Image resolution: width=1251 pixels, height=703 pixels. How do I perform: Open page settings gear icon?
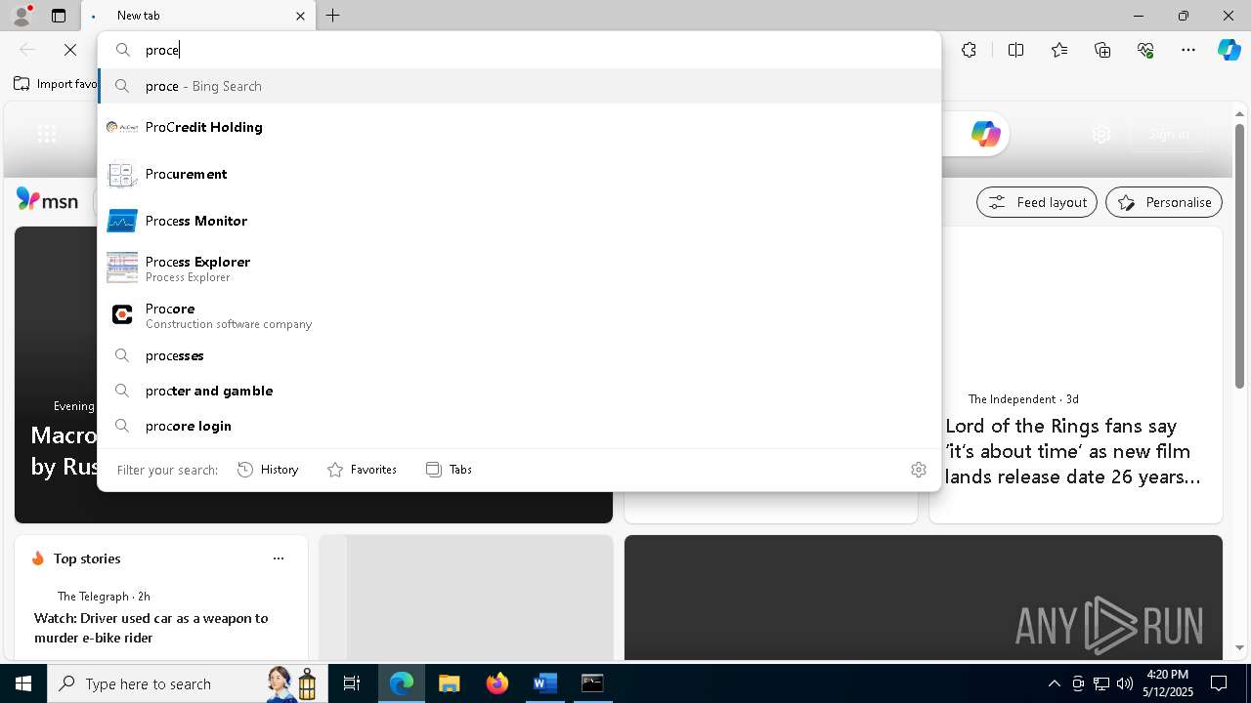(x=1101, y=135)
